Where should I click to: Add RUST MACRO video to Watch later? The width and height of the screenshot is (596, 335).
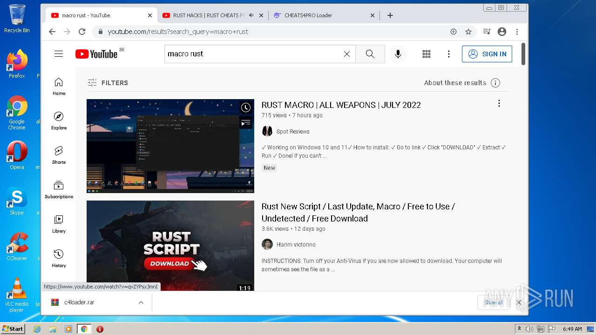[246, 107]
